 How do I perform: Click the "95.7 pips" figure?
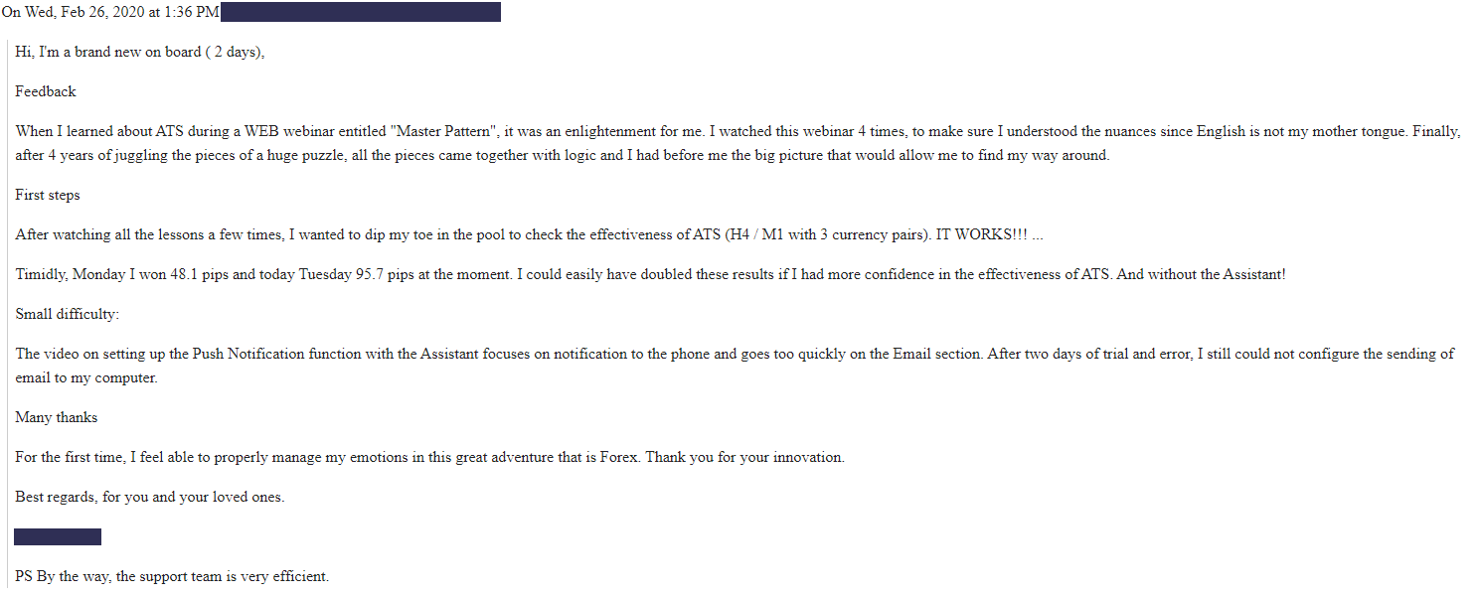click(x=385, y=274)
